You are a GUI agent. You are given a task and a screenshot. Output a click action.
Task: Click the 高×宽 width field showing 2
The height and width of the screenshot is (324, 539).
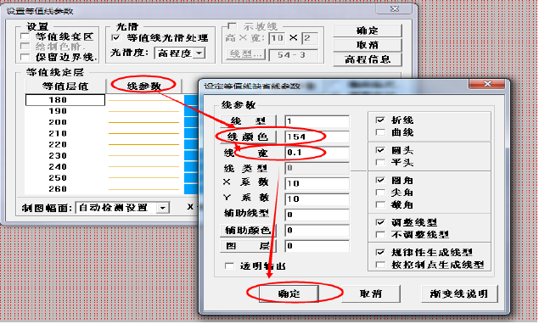tap(310, 38)
